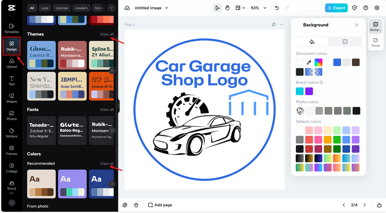
Task: Open the layers icon at bottom right
Action: pyautogui.click(x=379, y=205)
